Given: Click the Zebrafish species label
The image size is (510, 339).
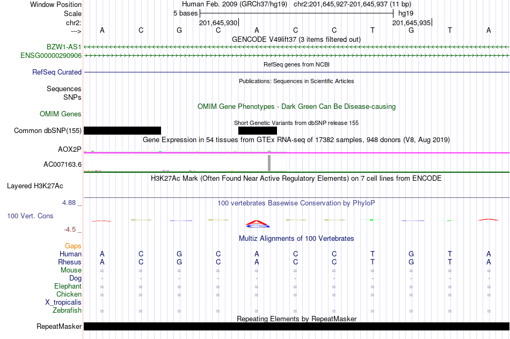Looking at the screenshot, I should pos(67,311).
